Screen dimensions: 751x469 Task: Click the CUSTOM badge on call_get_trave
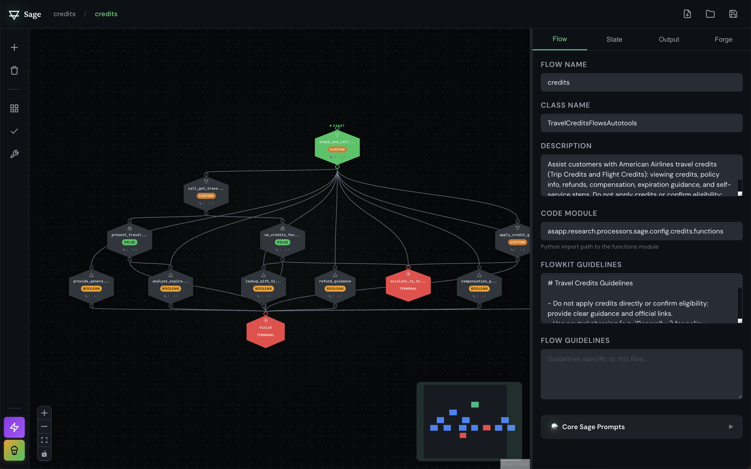point(206,196)
